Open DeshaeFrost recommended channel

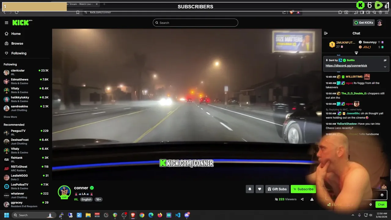point(26,141)
